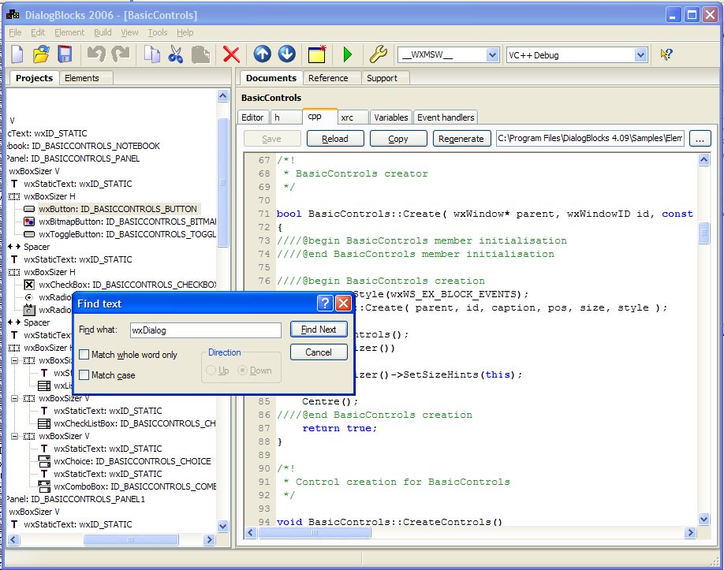Navigate back with the blue up-arrow icon
This screenshot has height=570, width=724.
click(262, 54)
